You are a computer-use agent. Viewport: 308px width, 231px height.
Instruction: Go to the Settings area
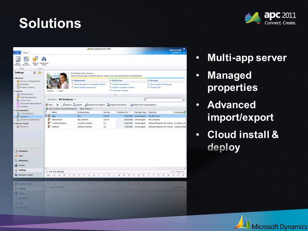[x=29, y=170]
